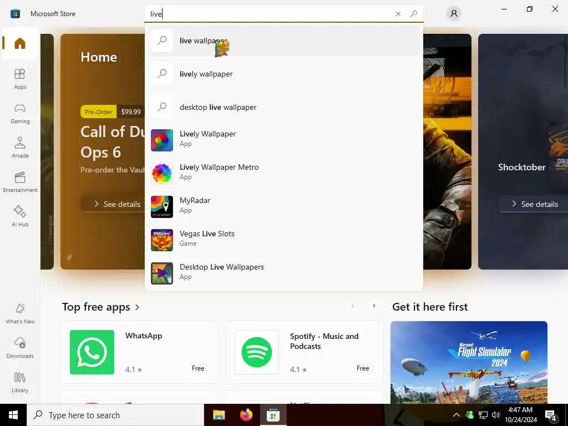Viewport: 568px width, 426px height.
Task: Open the Home section in sidebar
Action: (20, 43)
